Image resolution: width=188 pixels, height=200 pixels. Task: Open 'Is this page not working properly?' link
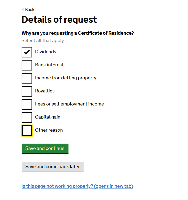click(77, 186)
